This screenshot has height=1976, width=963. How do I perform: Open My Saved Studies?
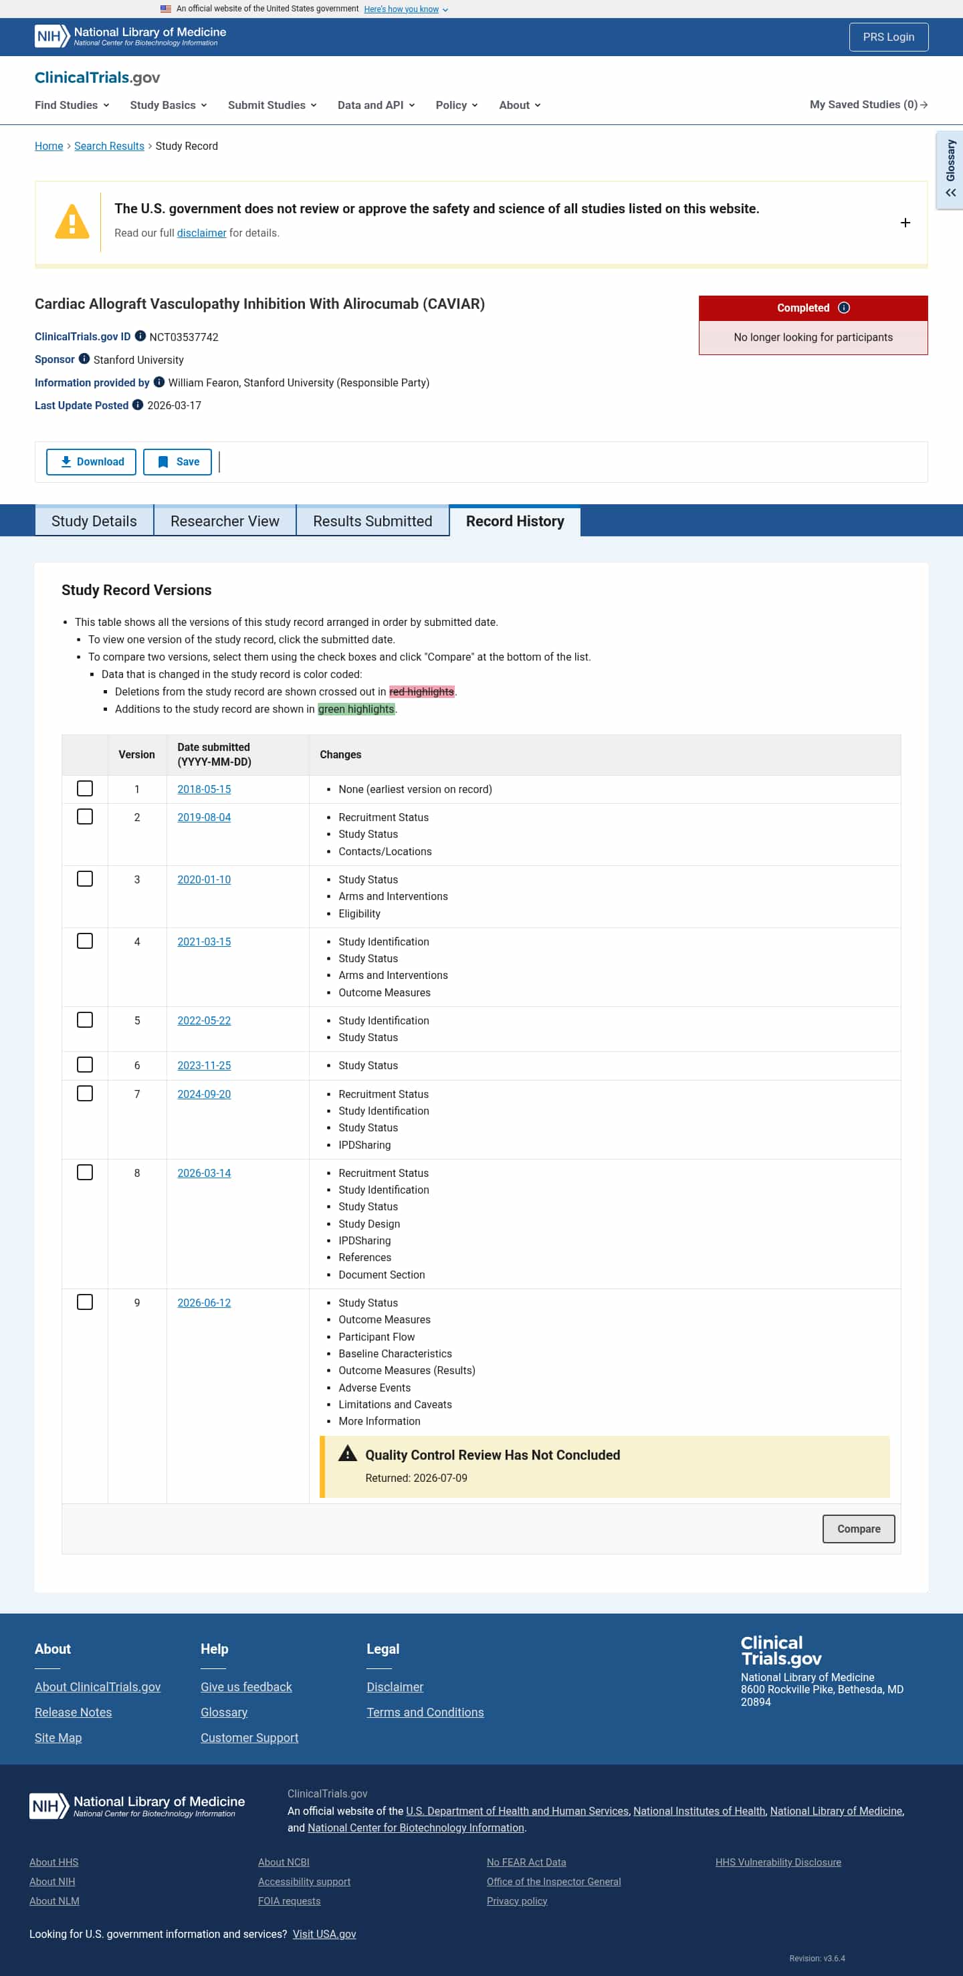click(869, 104)
